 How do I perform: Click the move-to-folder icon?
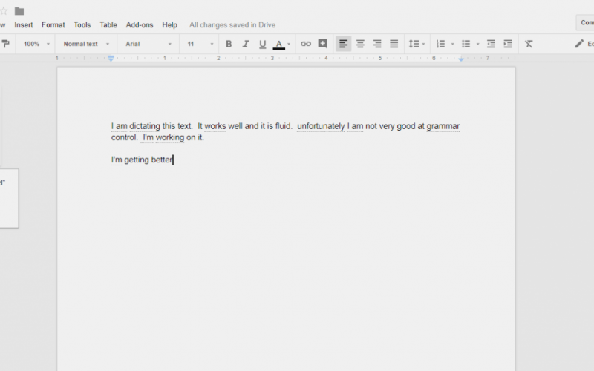pyautogui.click(x=19, y=11)
